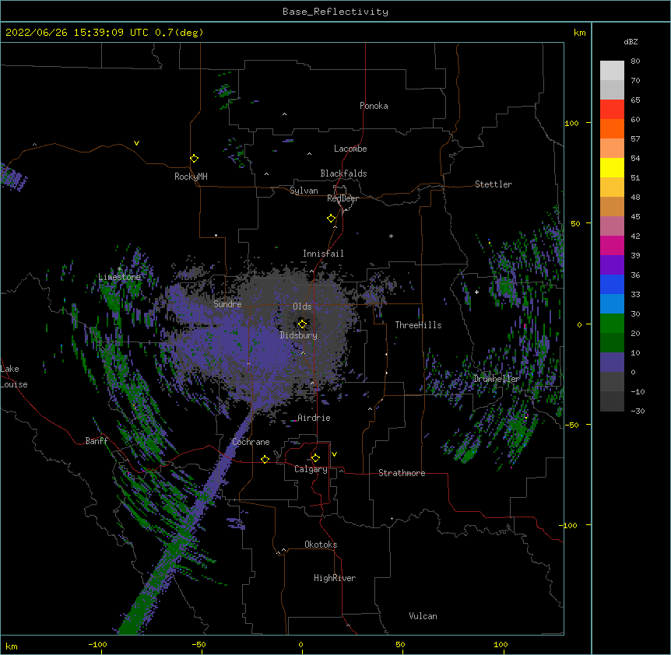
Task: Click the Didsbury town label
Action: tap(298, 335)
